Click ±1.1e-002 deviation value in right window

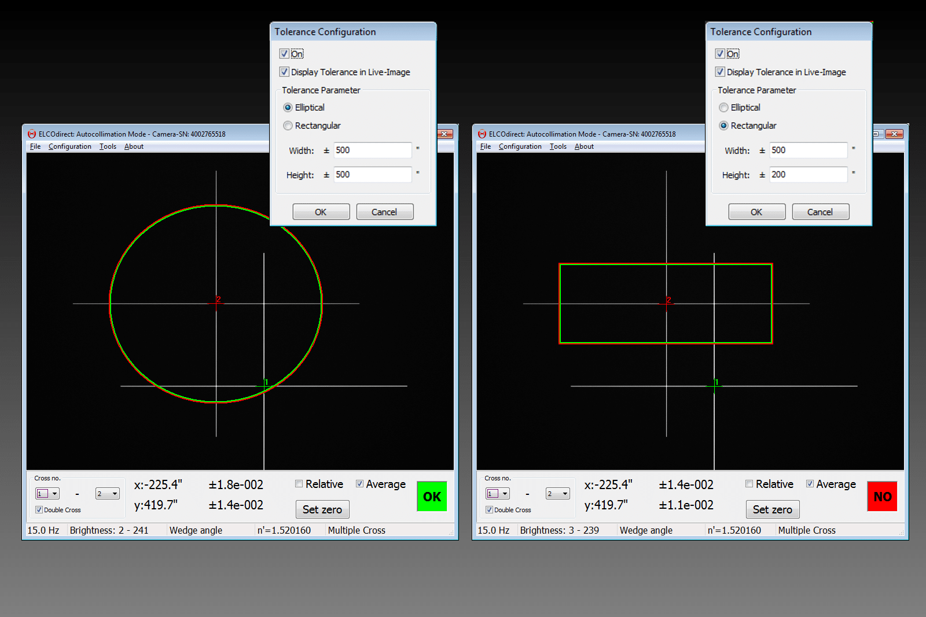tap(686, 505)
